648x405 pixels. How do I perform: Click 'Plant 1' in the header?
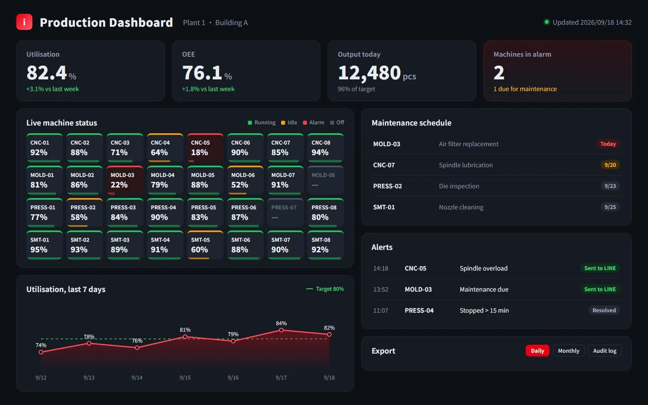(194, 23)
